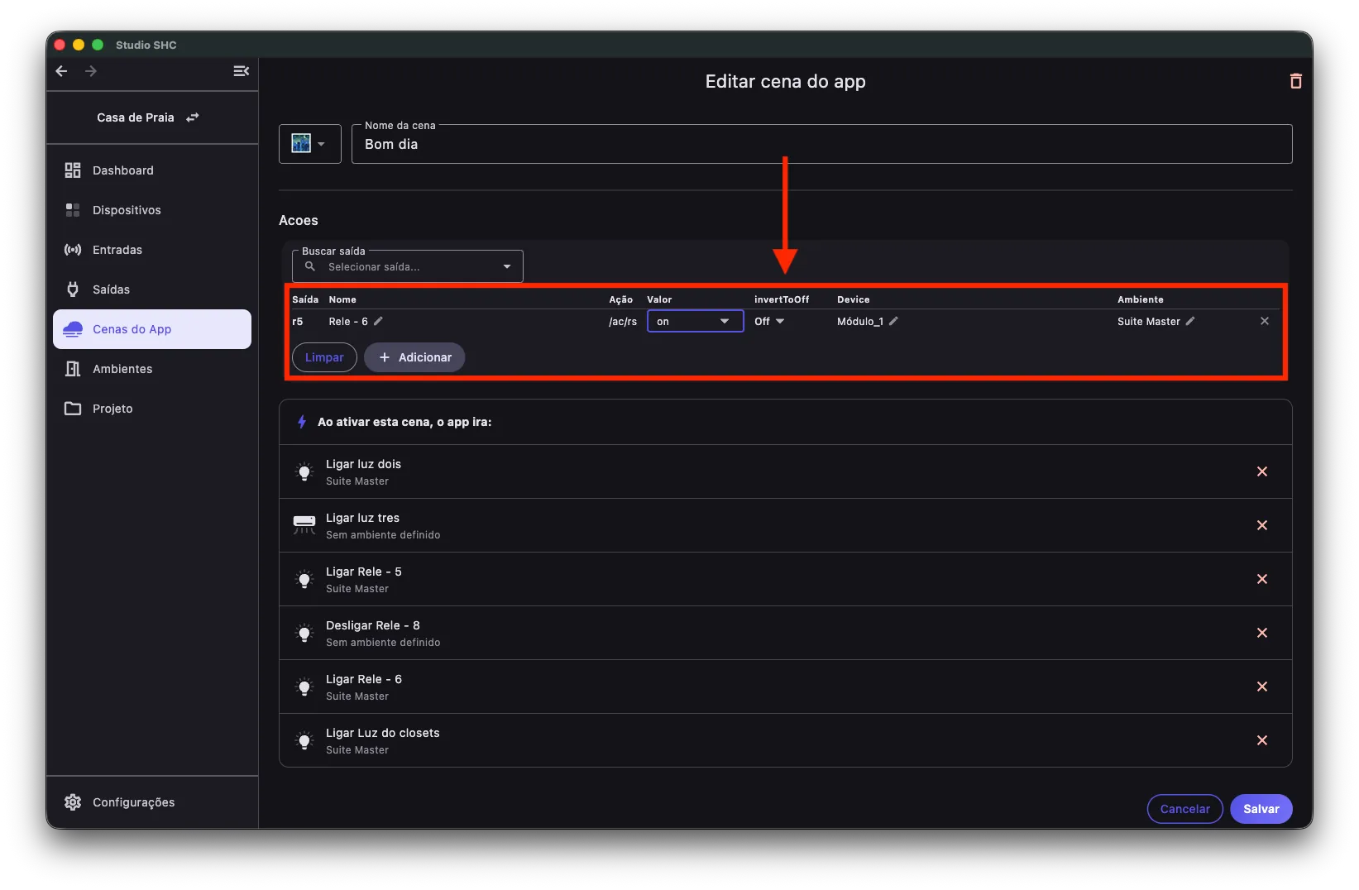This screenshot has height=890, width=1359.
Task: Remove Ligar Rele - 6 action
Action: tap(1262, 687)
